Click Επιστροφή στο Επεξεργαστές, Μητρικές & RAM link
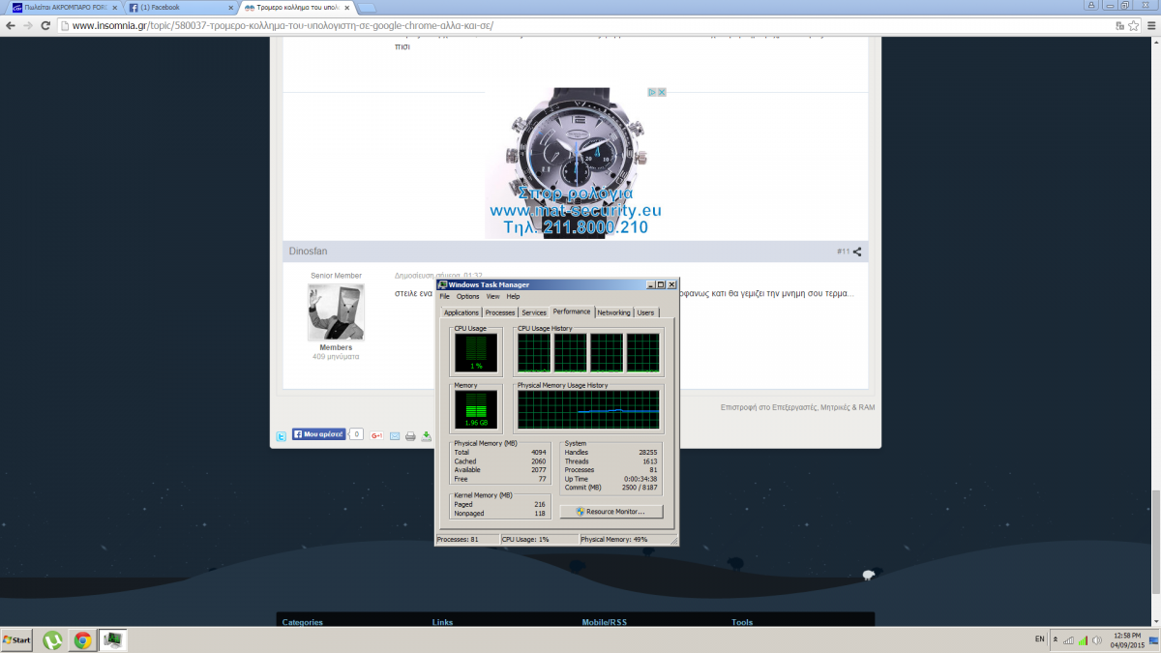 pos(797,407)
